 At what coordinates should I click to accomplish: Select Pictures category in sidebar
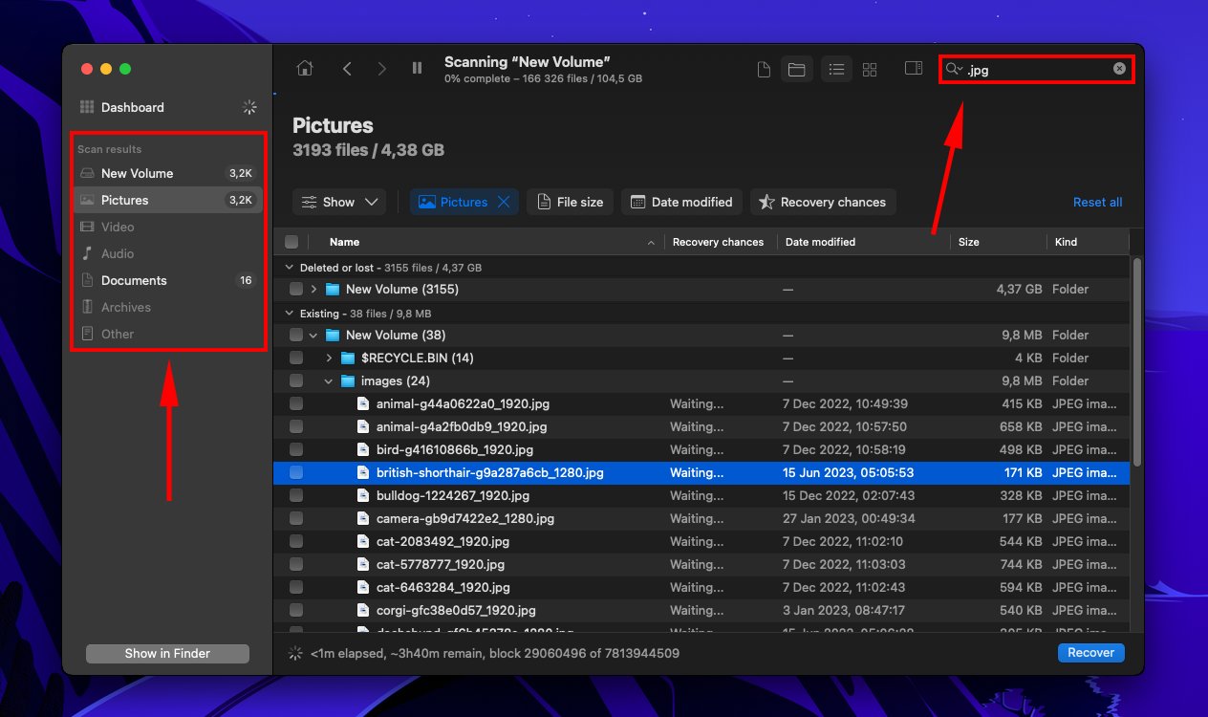click(x=168, y=200)
